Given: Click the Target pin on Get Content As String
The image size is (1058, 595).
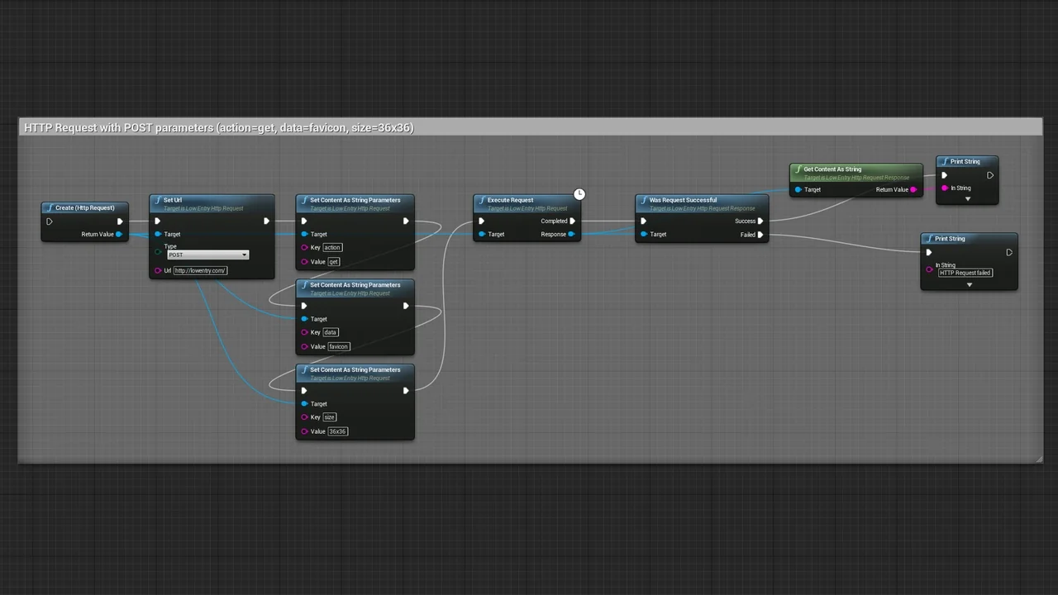Looking at the screenshot, I should tap(798, 189).
